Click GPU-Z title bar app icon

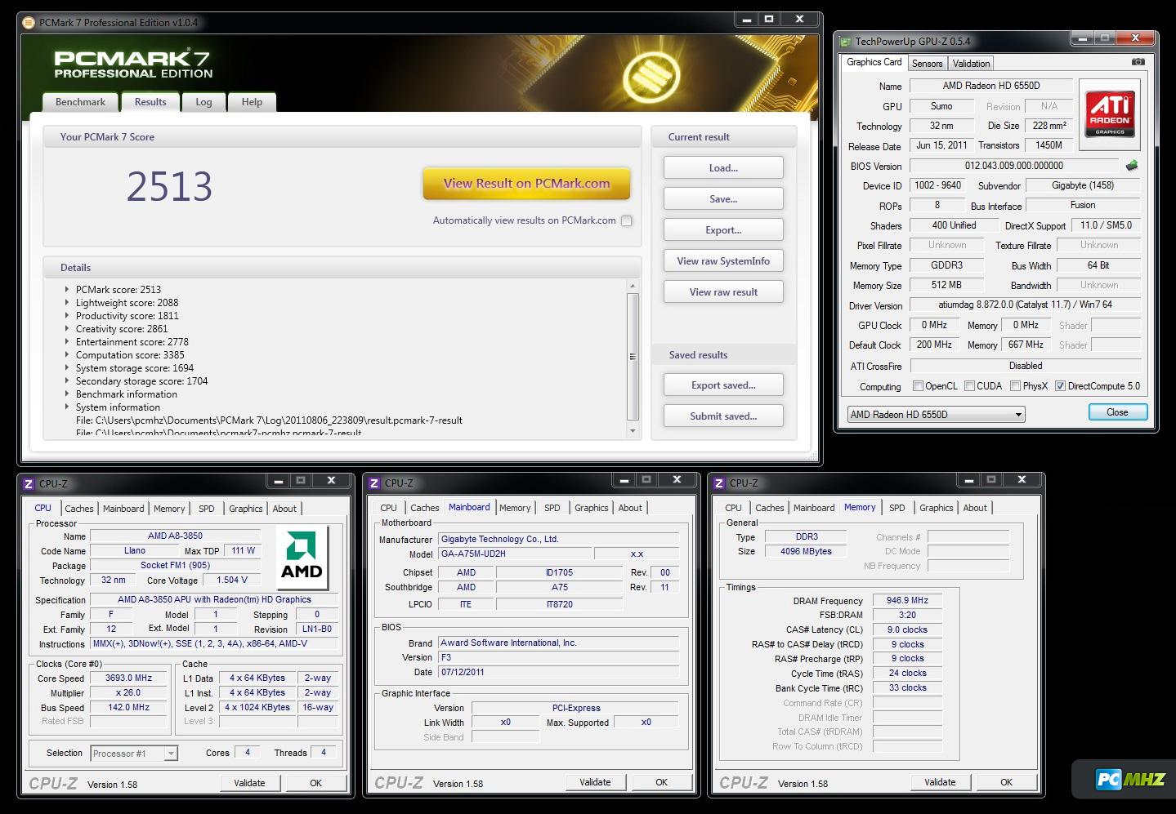pyautogui.click(x=845, y=41)
